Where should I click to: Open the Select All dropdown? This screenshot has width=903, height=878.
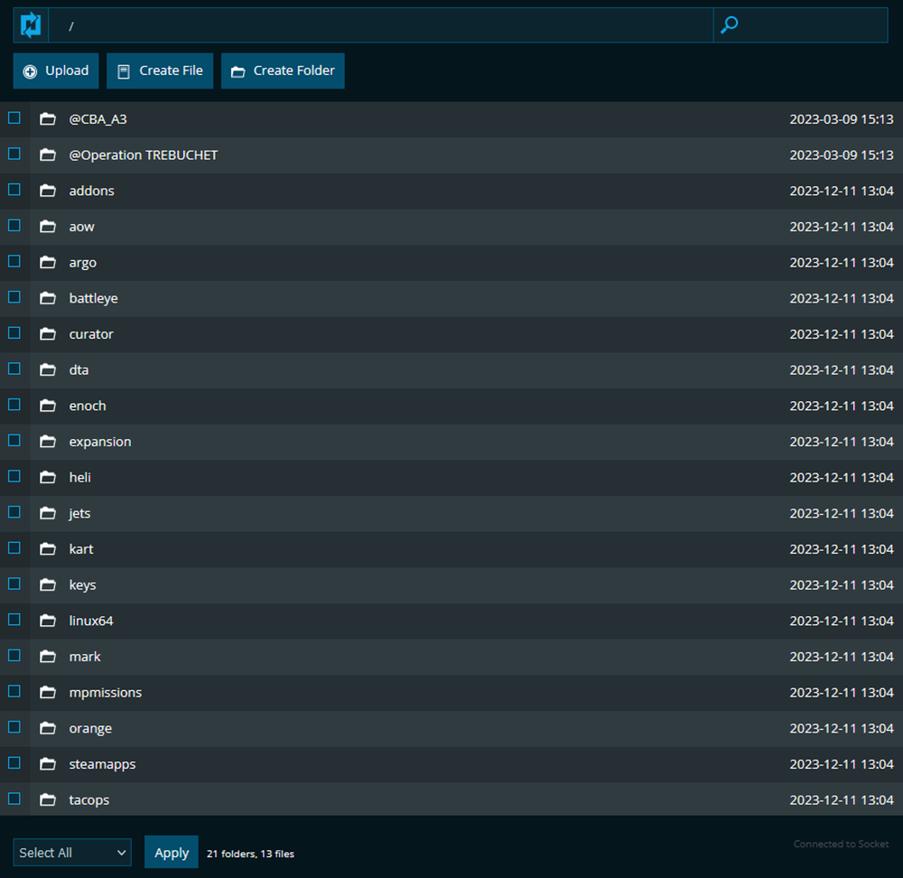(71, 852)
